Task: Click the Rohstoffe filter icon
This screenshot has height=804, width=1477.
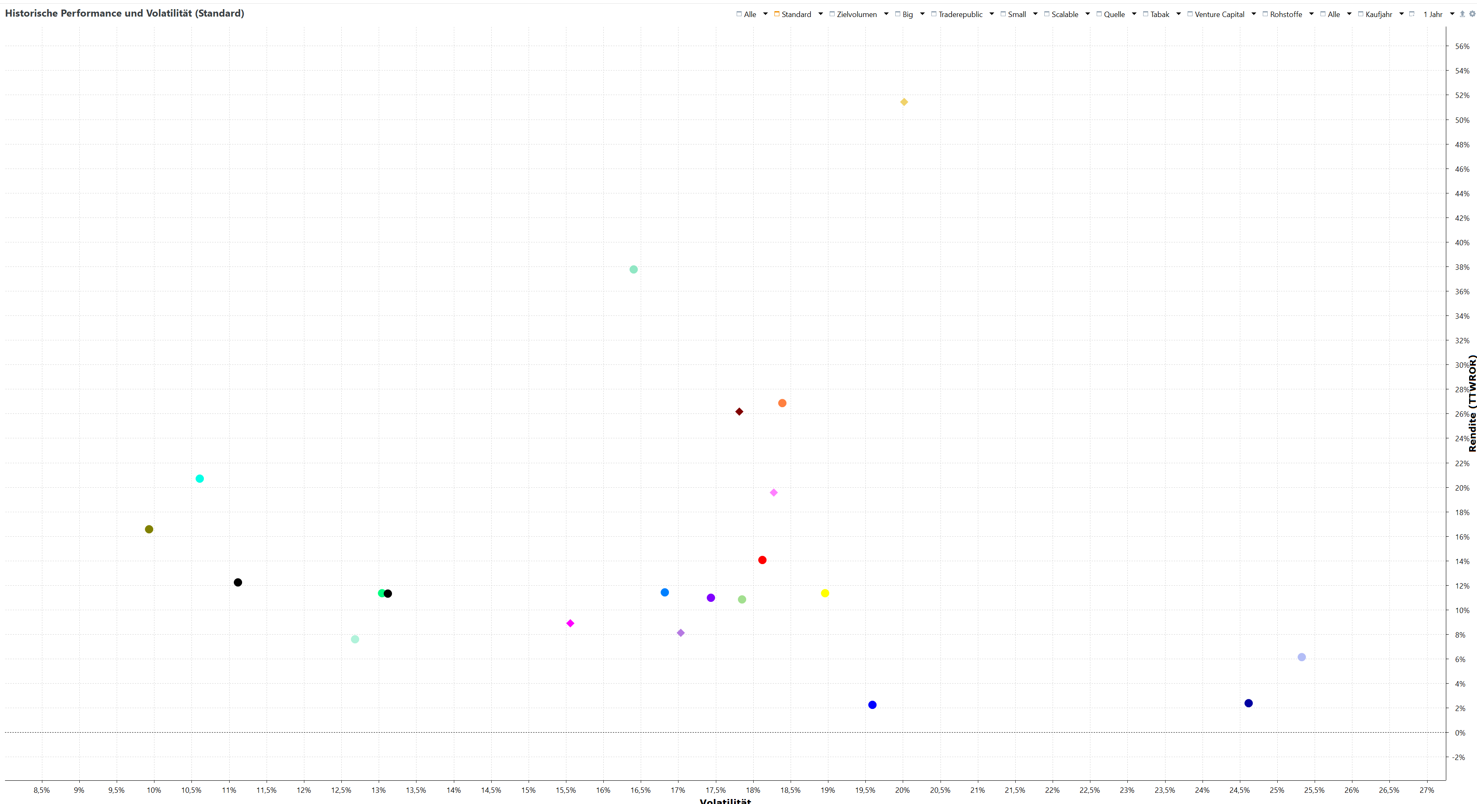Action: pos(1265,14)
